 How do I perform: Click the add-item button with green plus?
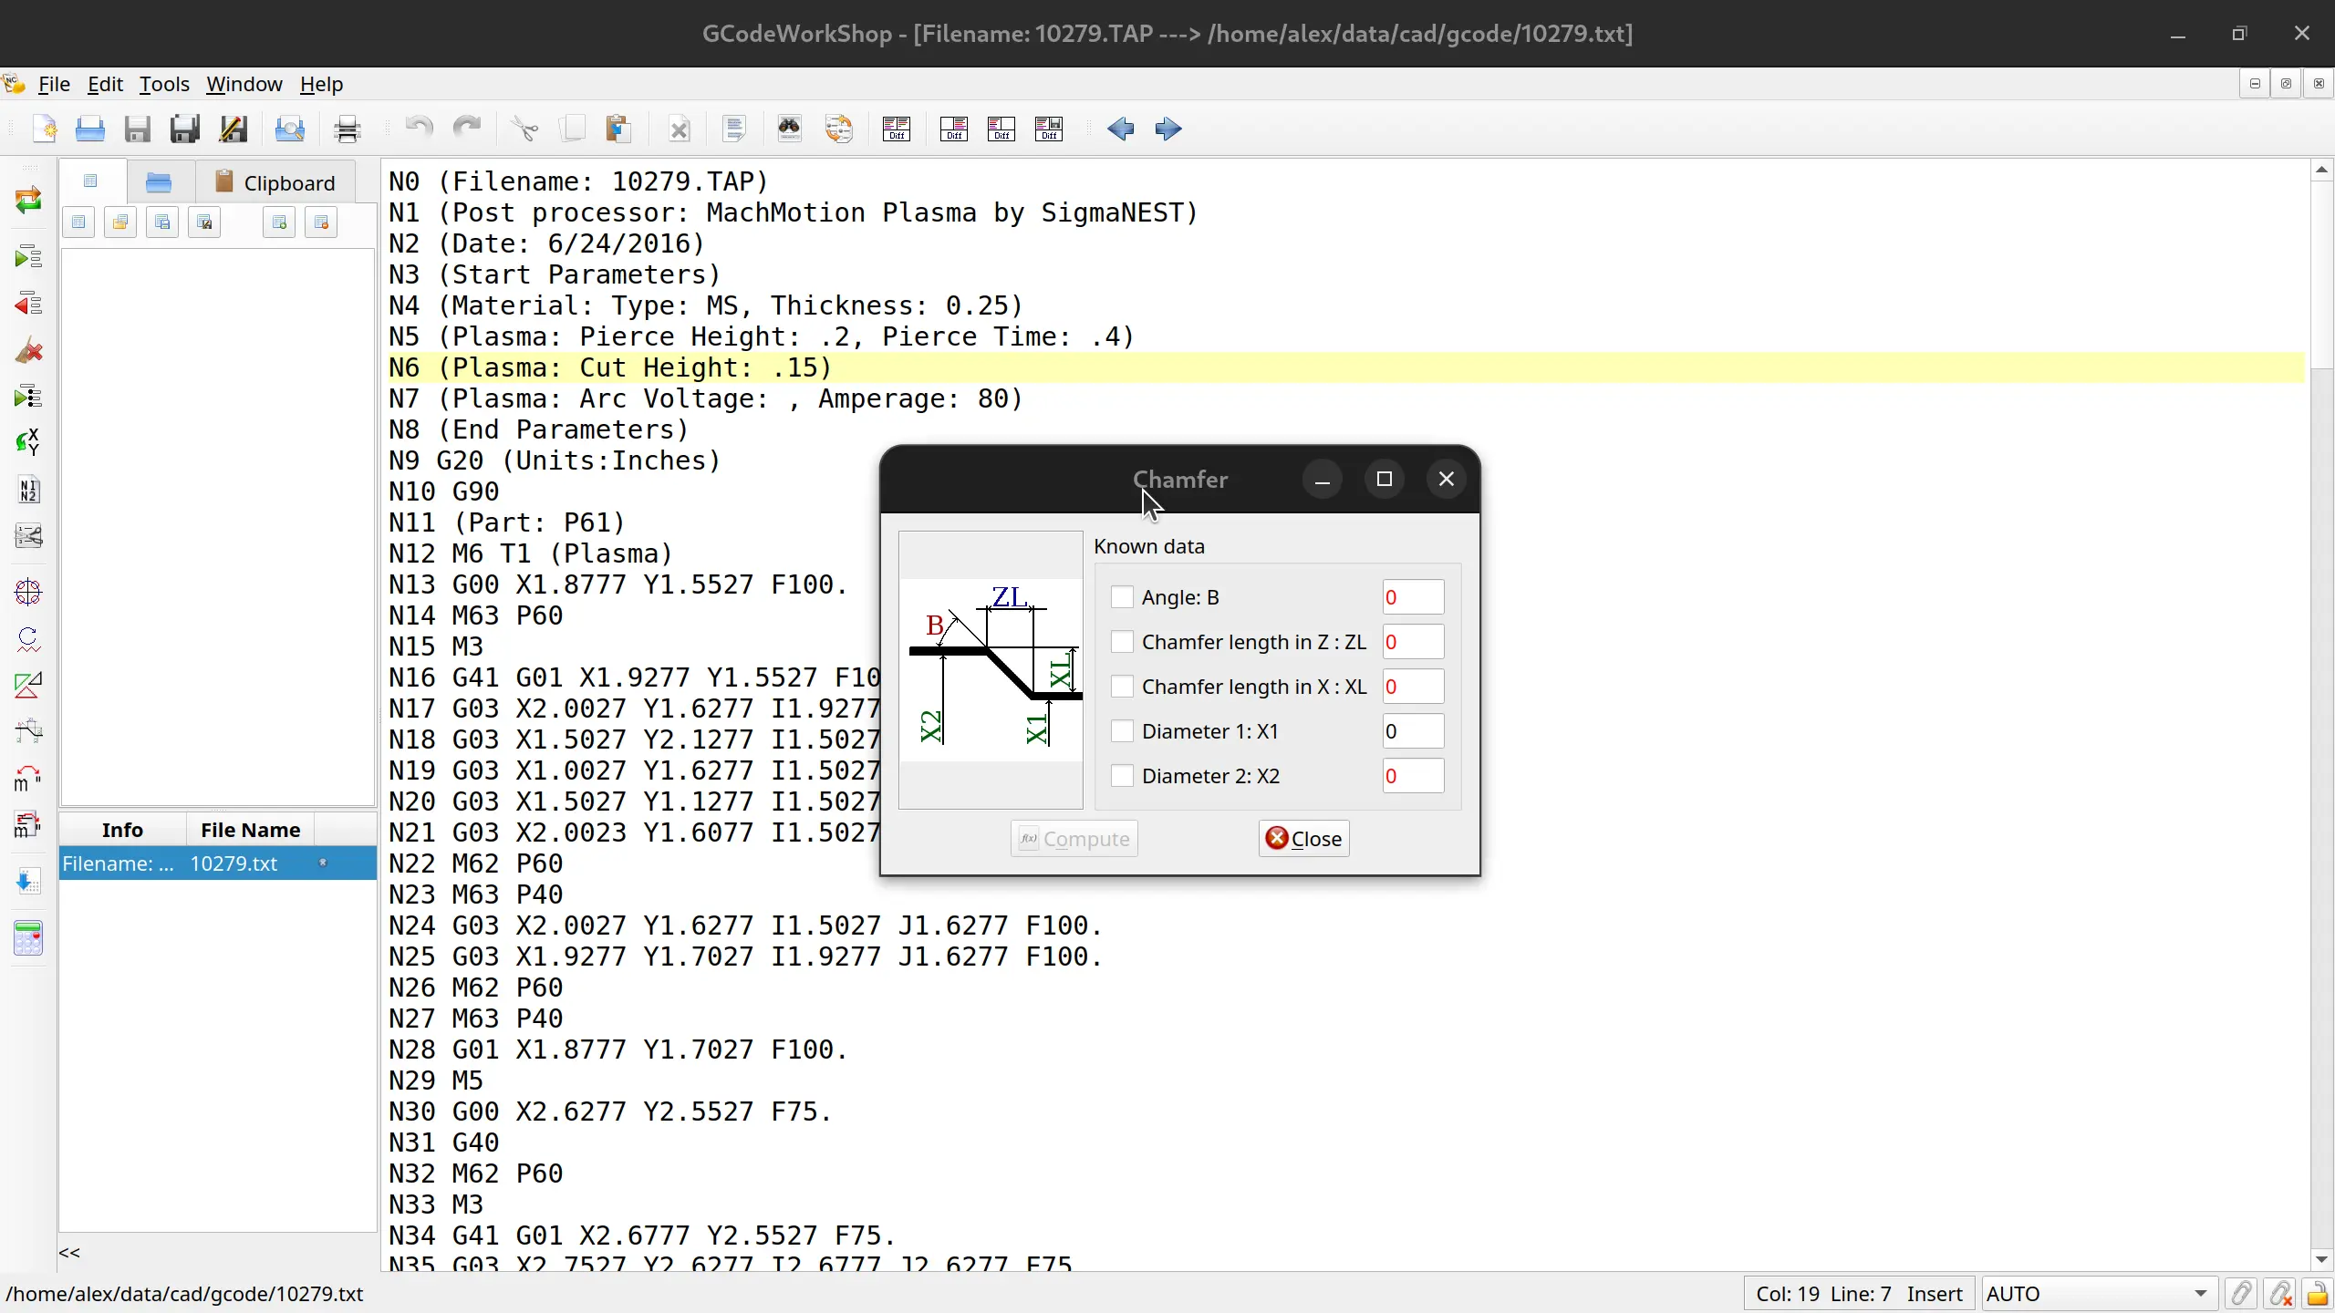coord(279,222)
